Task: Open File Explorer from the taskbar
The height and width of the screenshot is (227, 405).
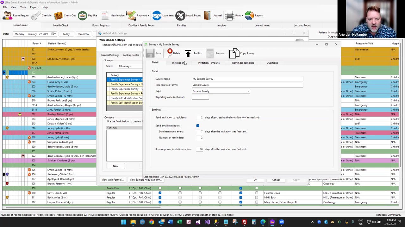Action: coord(133,222)
